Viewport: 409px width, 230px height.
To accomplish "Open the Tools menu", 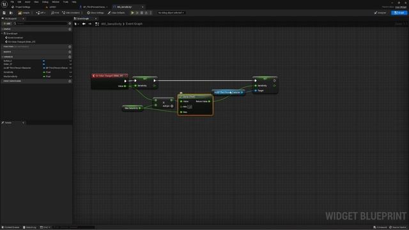I will click(65, 2).
